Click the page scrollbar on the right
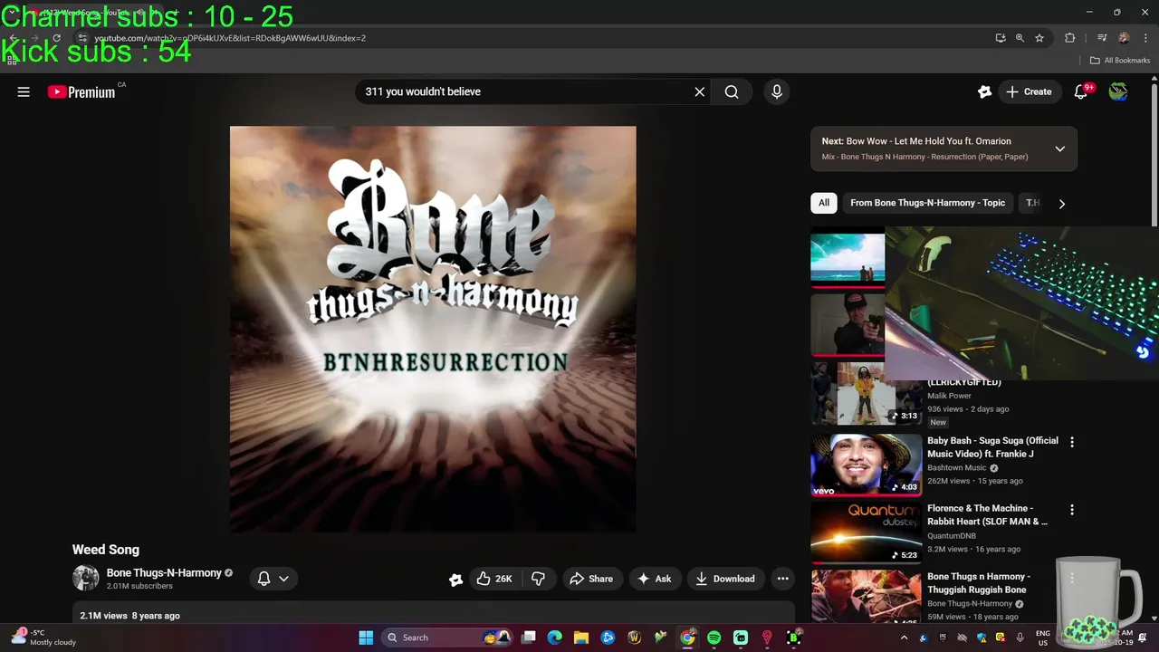This screenshot has height=652, width=1159. [x=1154, y=154]
